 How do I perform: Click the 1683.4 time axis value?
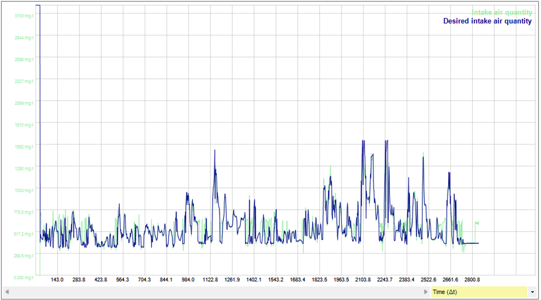[x=298, y=280]
